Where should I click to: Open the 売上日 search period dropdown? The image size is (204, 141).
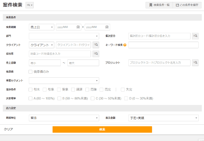(x=41, y=27)
